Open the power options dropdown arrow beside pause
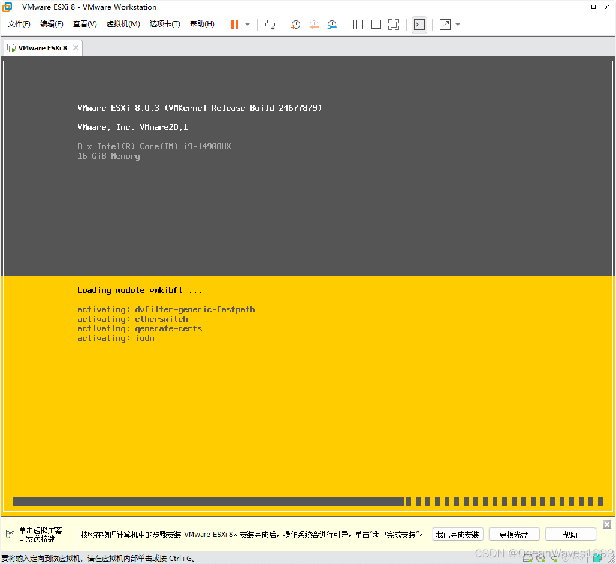The image size is (616, 564). [x=247, y=25]
